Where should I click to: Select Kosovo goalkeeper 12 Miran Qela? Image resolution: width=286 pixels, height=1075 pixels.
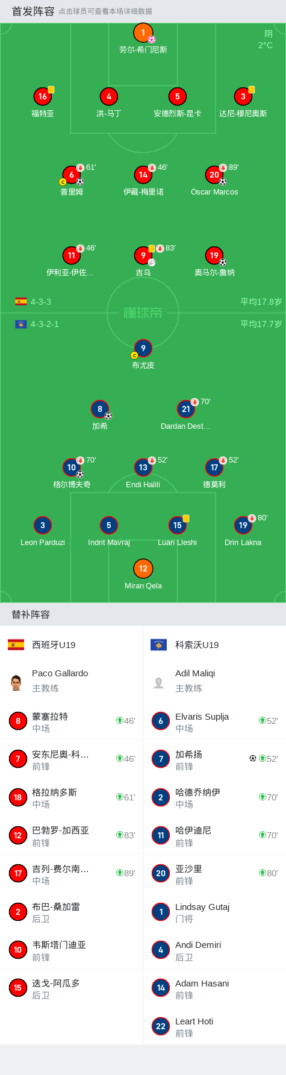pyautogui.click(x=143, y=569)
